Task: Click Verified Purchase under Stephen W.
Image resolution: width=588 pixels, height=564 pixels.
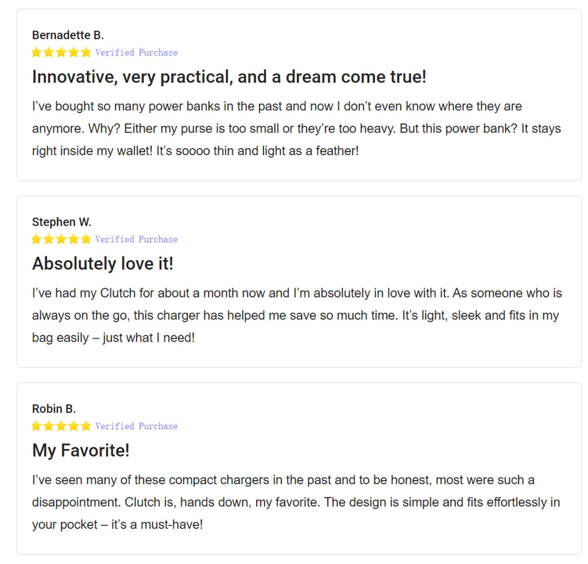Action: point(137,239)
